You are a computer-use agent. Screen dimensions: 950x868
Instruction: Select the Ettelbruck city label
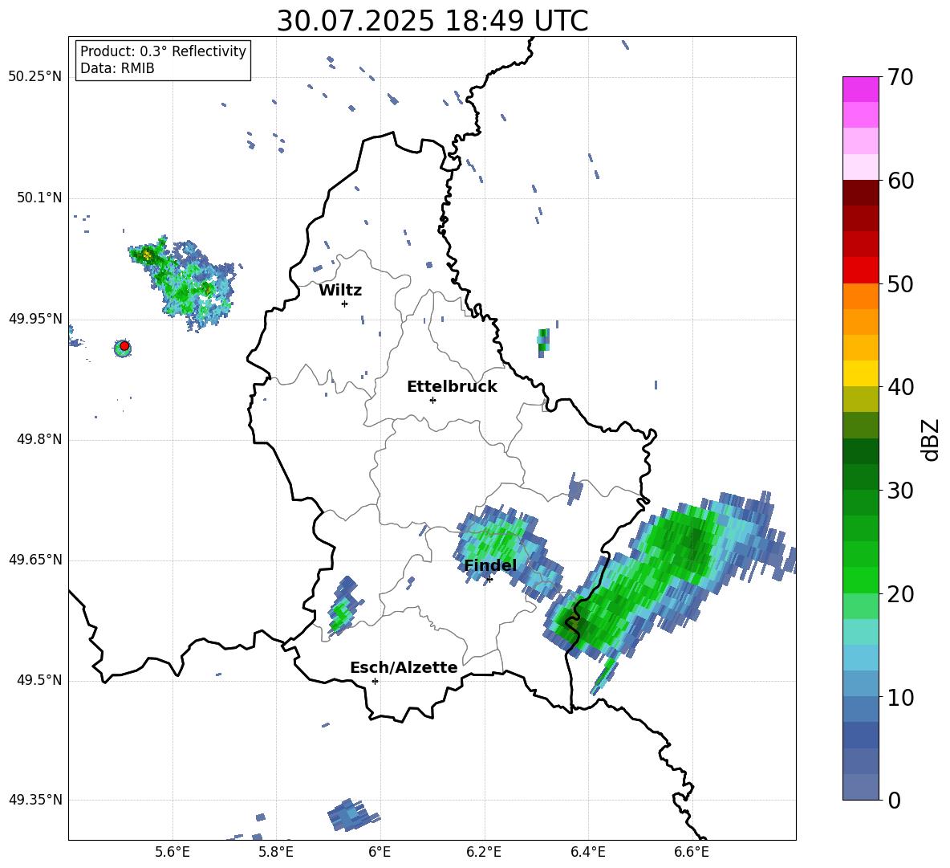pyautogui.click(x=452, y=387)
